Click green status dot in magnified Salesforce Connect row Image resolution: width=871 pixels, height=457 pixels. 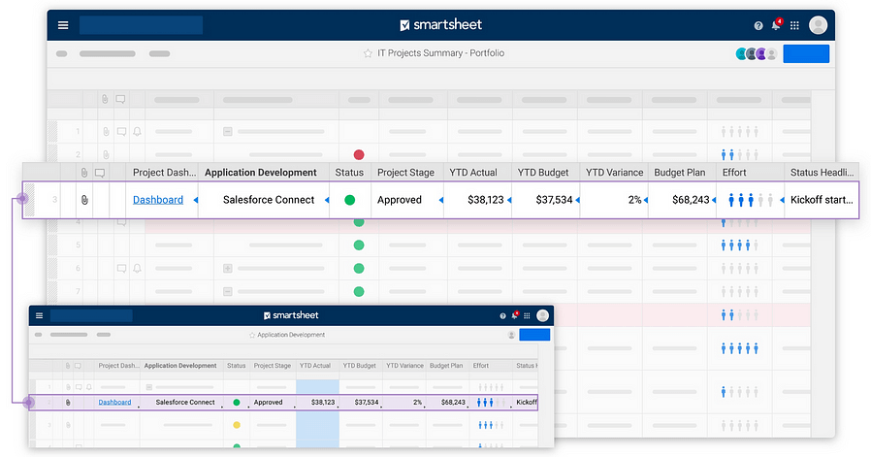click(x=349, y=200)
